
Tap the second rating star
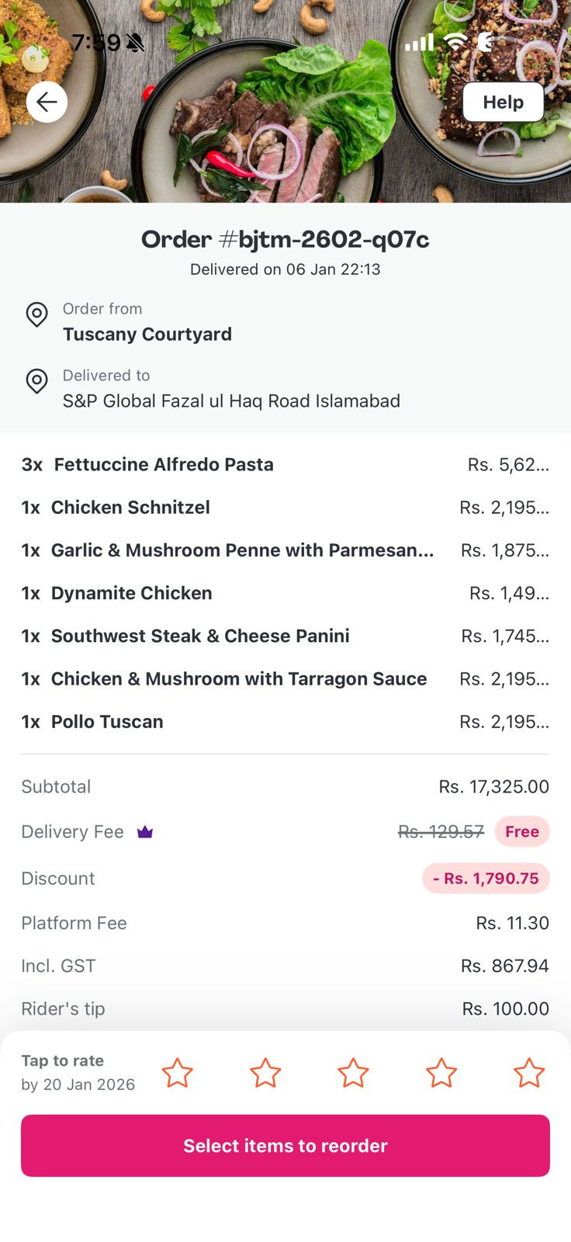[x=265, y=1073]
